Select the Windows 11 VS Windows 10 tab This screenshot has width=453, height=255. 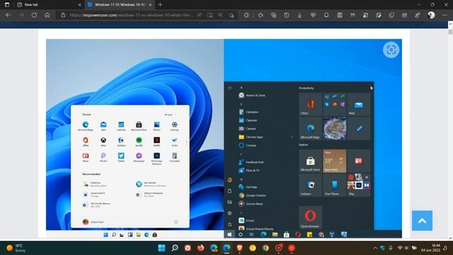pos(119,5)
